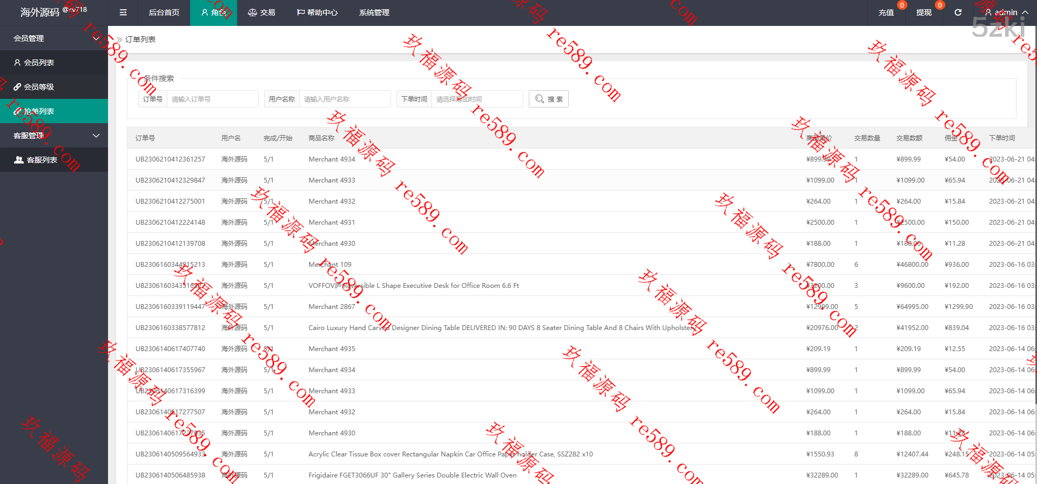1037x484 pixels.
Task: Click the group icon beside 客服列表
Action: (18, 160)
